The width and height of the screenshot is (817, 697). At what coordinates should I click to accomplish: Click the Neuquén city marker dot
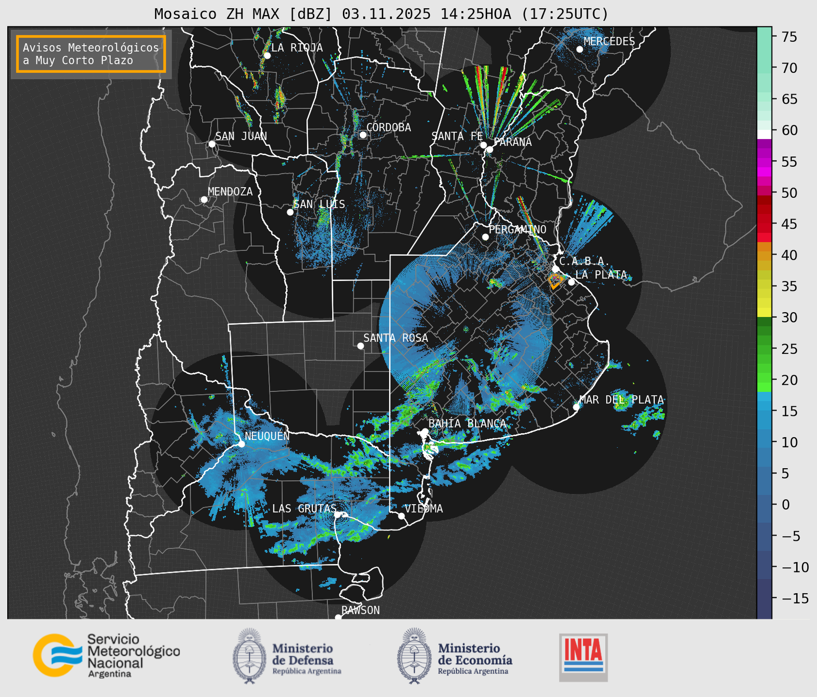point(241,444)
